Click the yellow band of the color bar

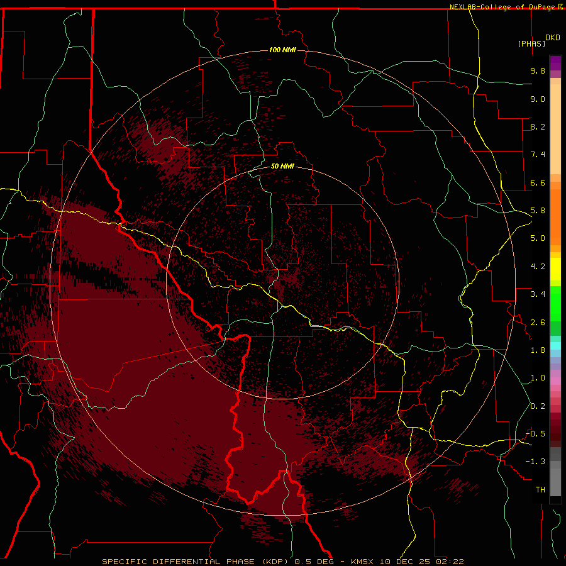pos(555,269)
